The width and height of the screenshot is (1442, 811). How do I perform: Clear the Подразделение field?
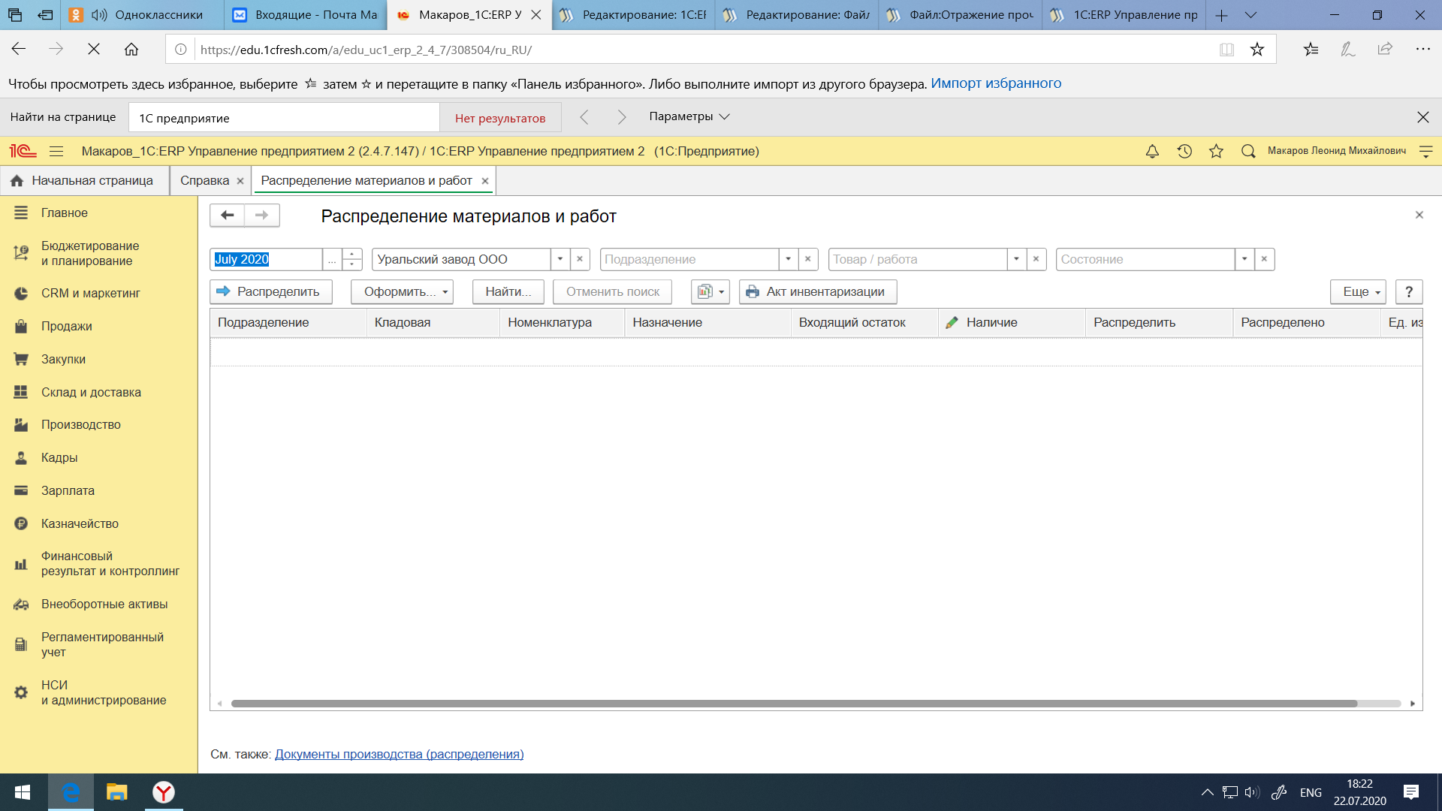(808, 259)
